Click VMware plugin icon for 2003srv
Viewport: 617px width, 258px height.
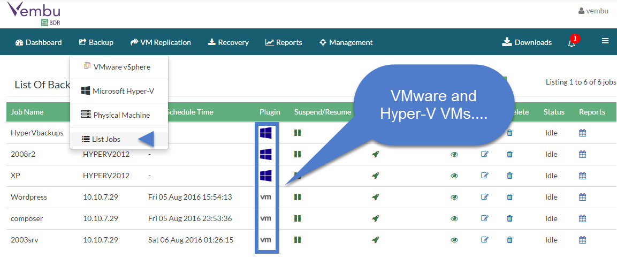point(266,239)
